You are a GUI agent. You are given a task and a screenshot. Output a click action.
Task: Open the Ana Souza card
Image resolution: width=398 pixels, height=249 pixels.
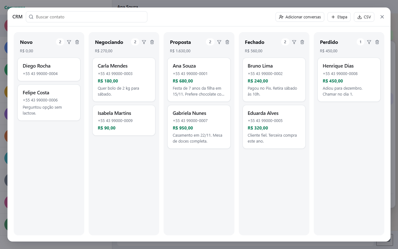click(199, 80)
